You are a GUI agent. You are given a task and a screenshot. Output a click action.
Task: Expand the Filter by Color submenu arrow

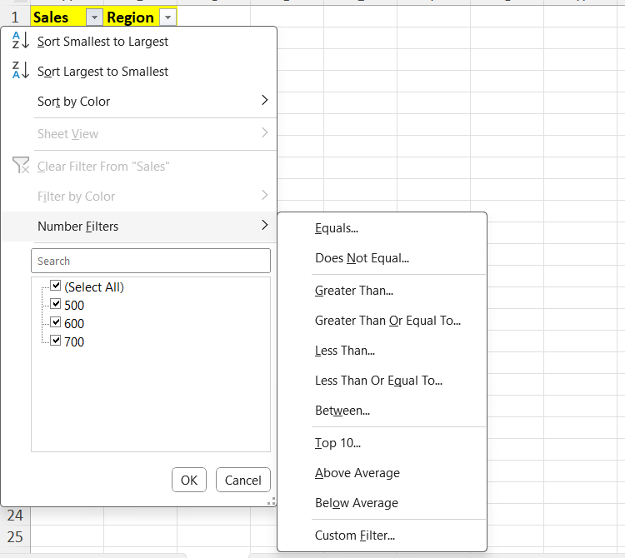pyautogui.click(x=264, y=195)
